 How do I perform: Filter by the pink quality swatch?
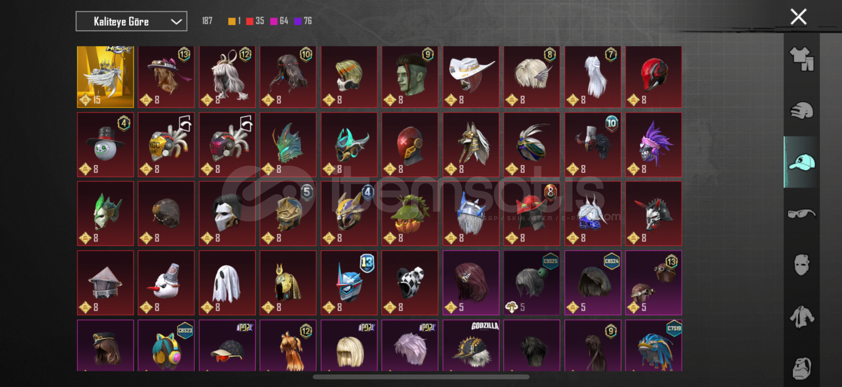point(274,21)
